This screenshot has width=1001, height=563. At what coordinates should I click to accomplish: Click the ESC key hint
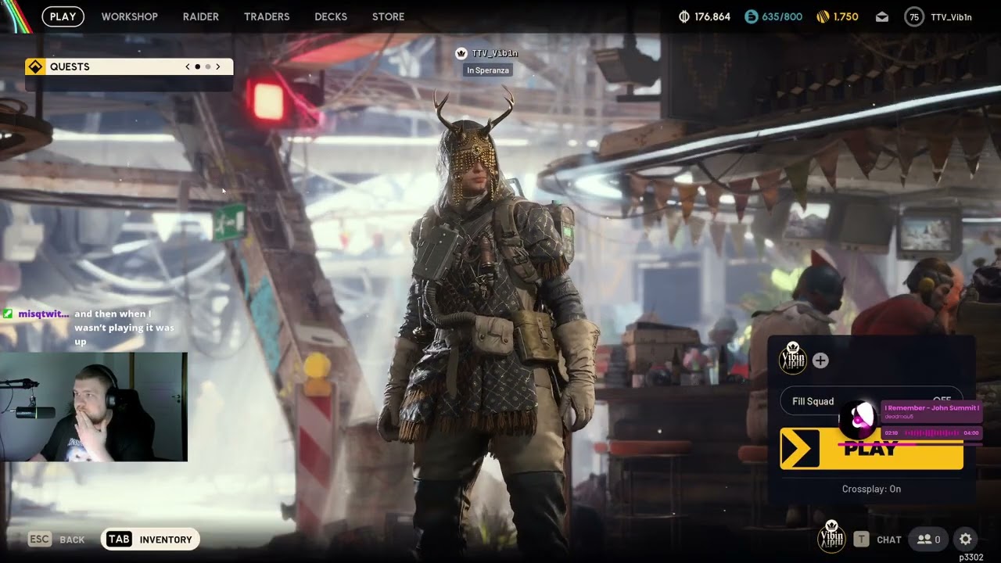pos(39,539)
